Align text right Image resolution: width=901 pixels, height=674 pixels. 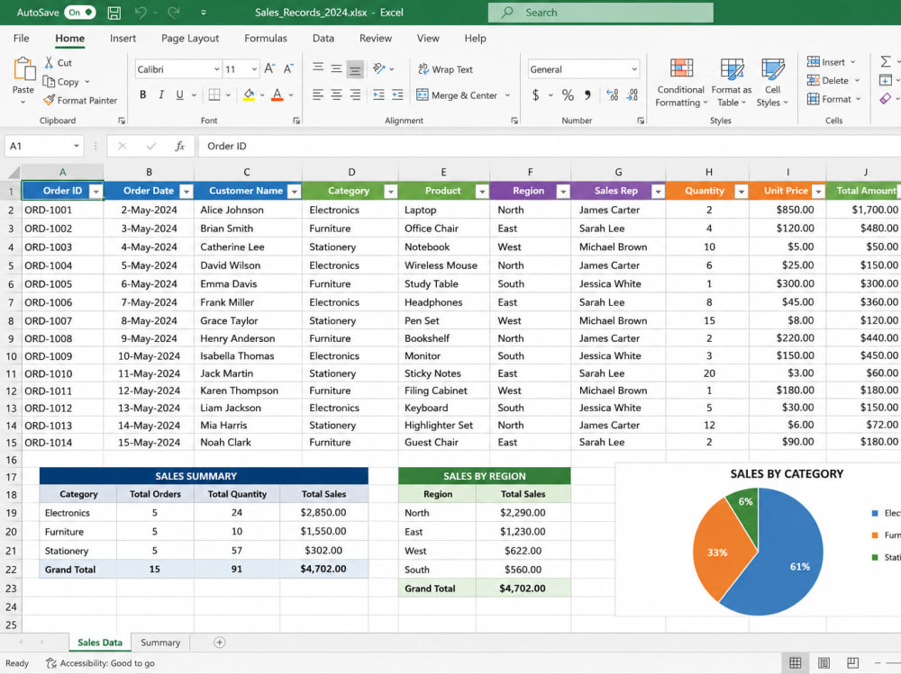[x=356, y=94]
